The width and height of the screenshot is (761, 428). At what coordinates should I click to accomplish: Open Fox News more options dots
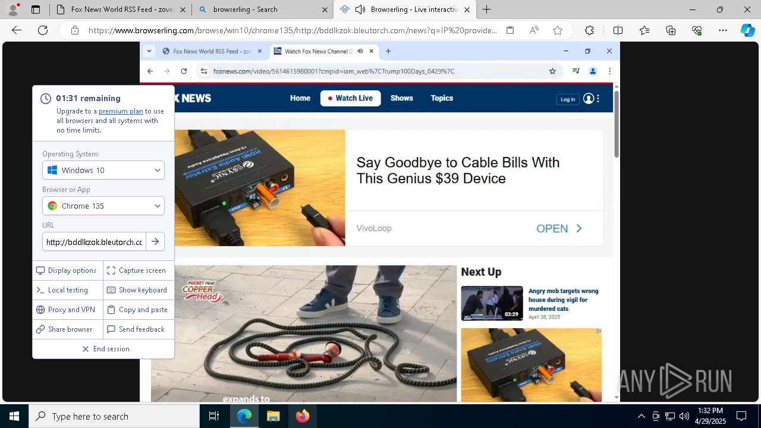pos(598,99)
